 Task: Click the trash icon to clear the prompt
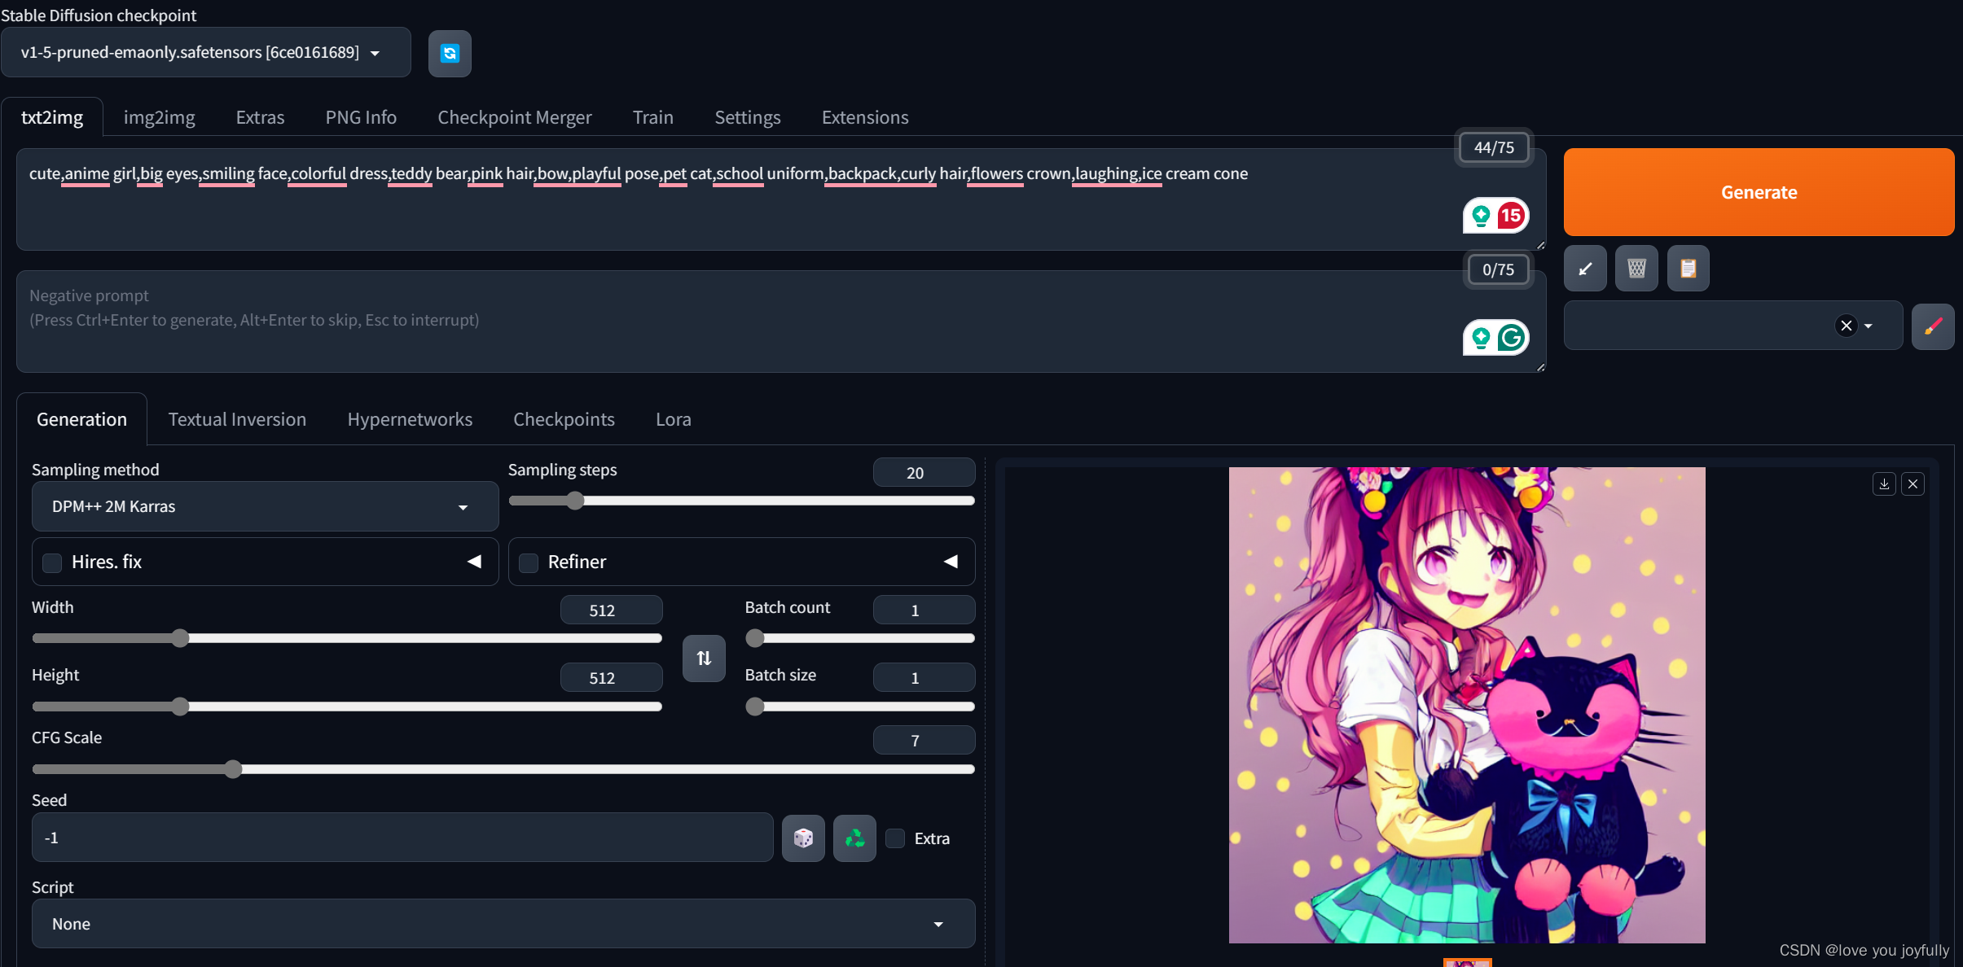[x=1636, y=269]
